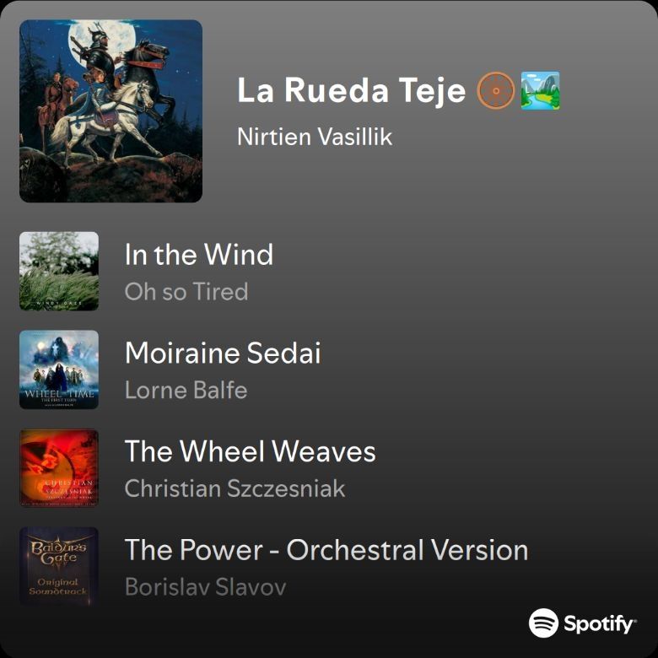Play The Power - Orchestral Version
Image resolution: width=658 pixels, height=658 pixels.
[326, 550]
